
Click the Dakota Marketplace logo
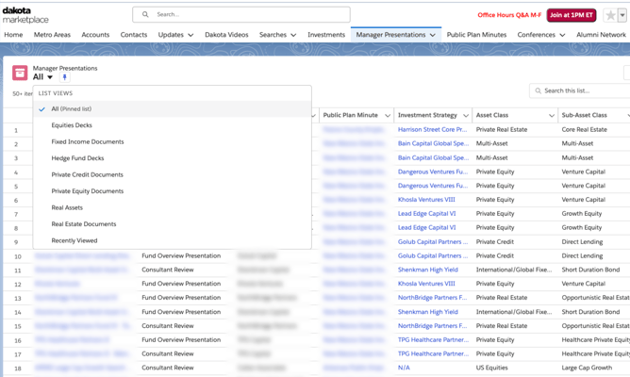(x=25, y=15)
